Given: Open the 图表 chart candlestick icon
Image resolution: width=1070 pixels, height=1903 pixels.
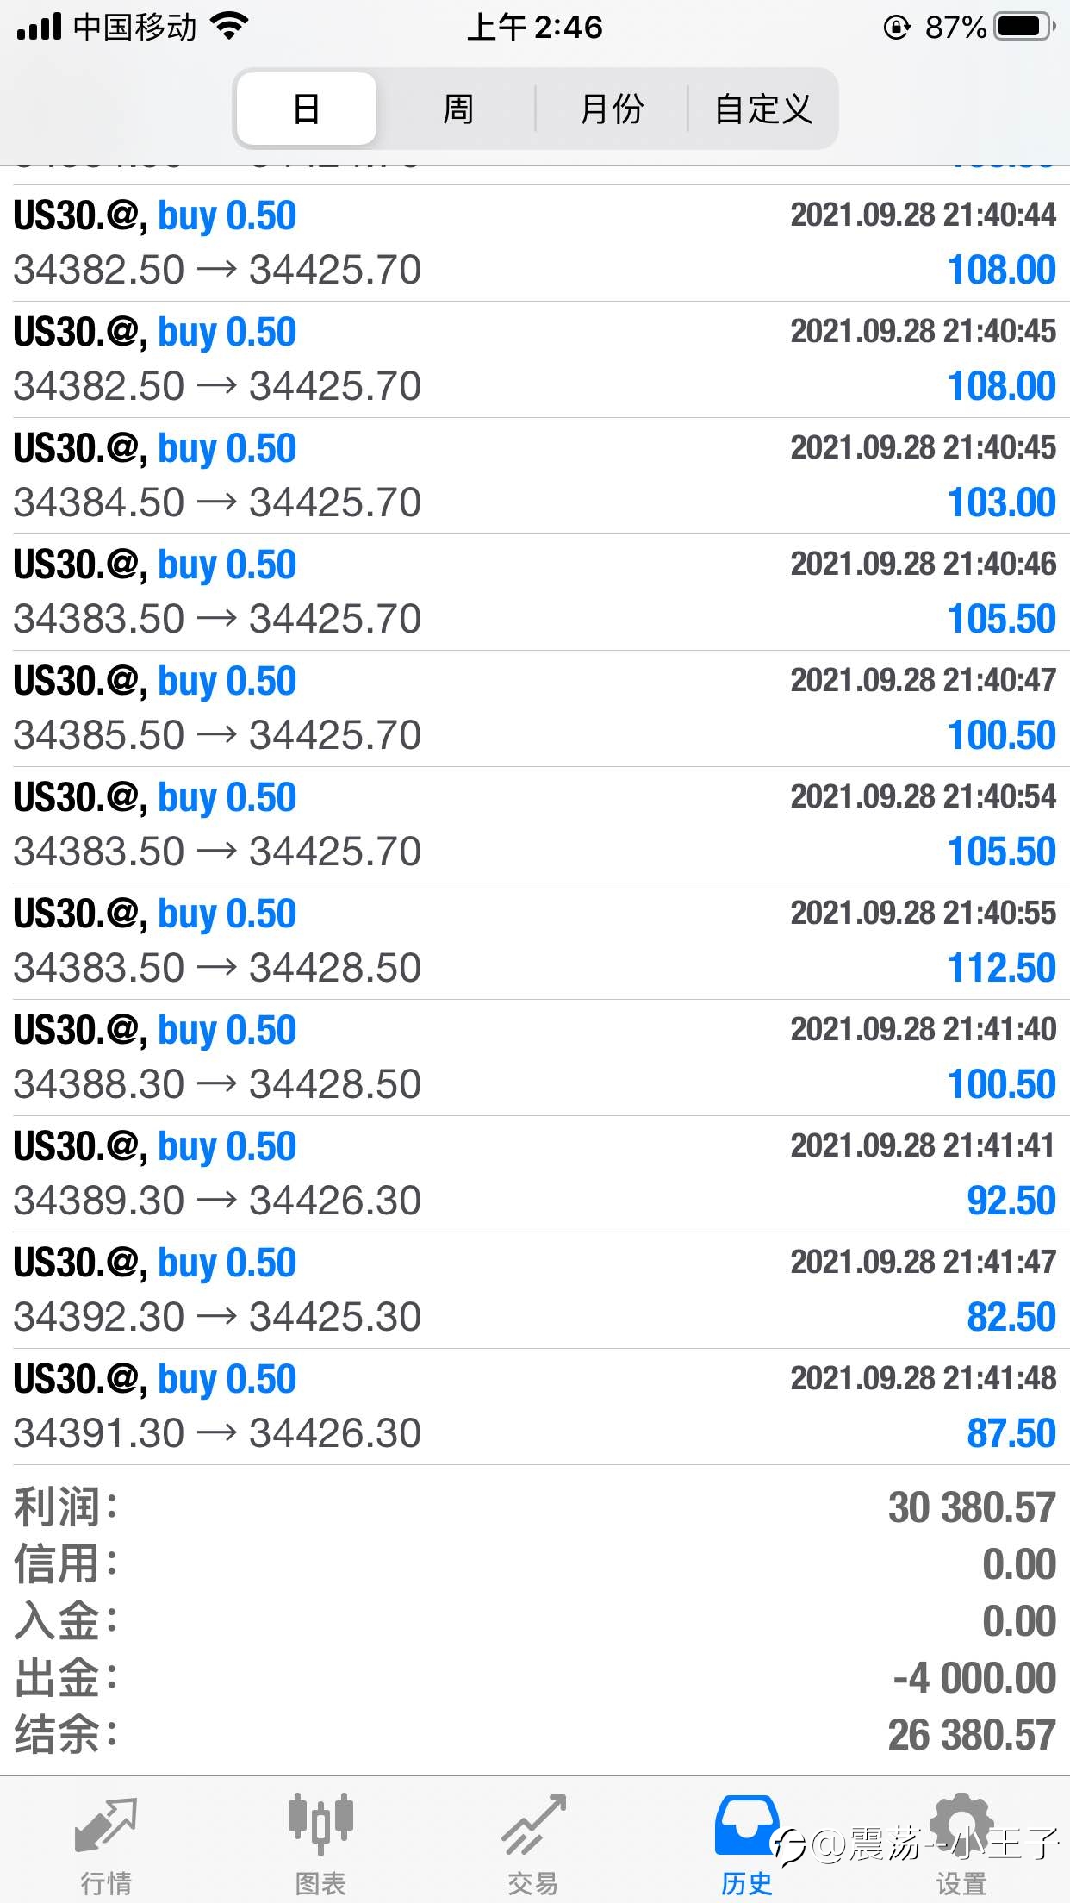Looking at the screenshot, I should tap(320, 1824).
